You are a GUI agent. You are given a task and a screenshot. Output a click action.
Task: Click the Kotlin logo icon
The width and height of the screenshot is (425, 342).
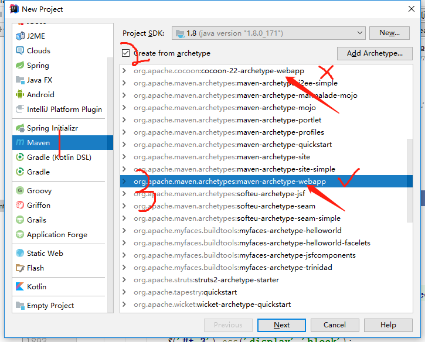20,286
